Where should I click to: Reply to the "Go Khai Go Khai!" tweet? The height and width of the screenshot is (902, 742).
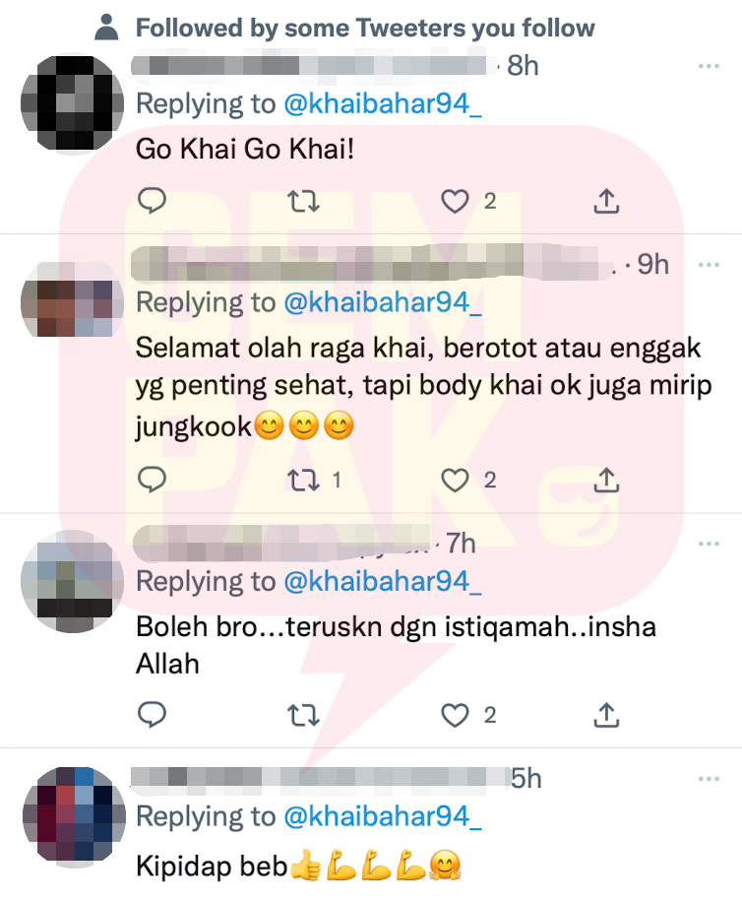(x=153, y=201)
